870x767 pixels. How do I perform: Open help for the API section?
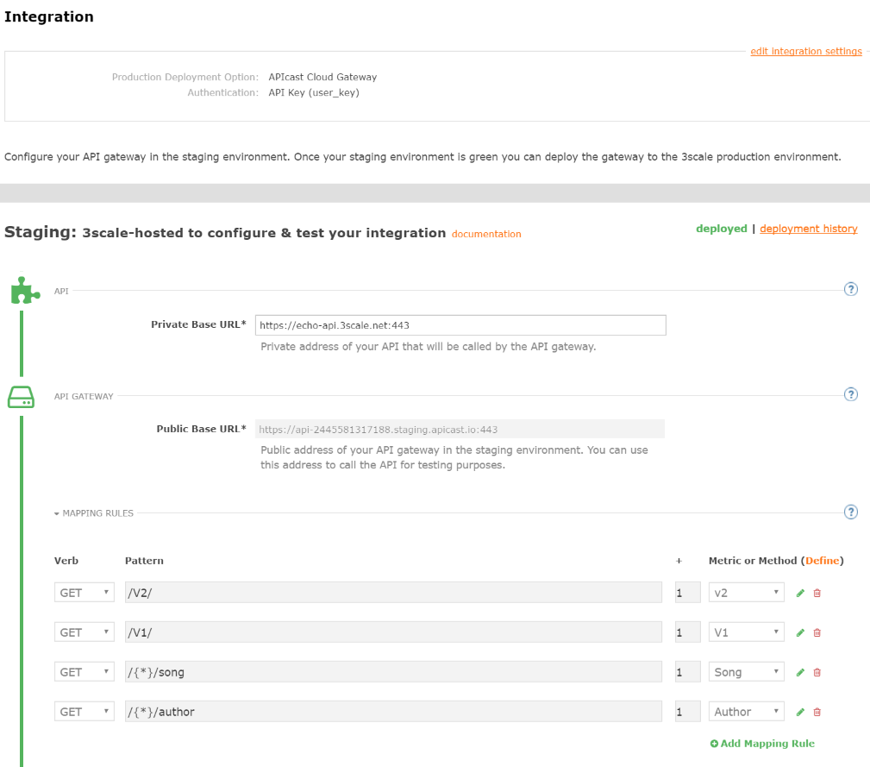(851, 289)
